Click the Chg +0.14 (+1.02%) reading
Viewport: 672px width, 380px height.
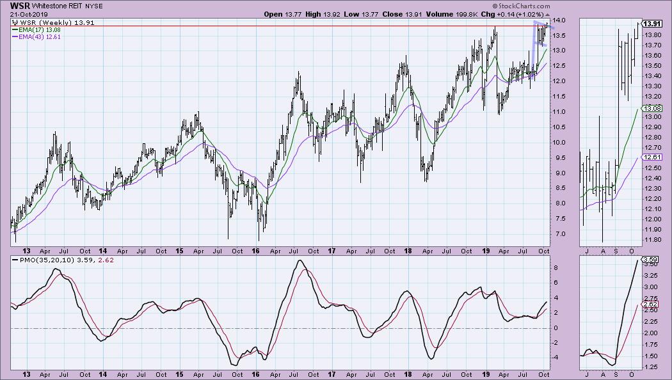pos(512,14)
